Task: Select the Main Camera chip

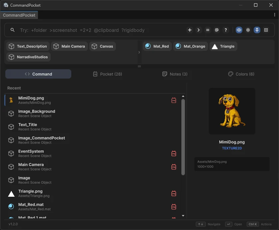Action: tap(69, 46)
